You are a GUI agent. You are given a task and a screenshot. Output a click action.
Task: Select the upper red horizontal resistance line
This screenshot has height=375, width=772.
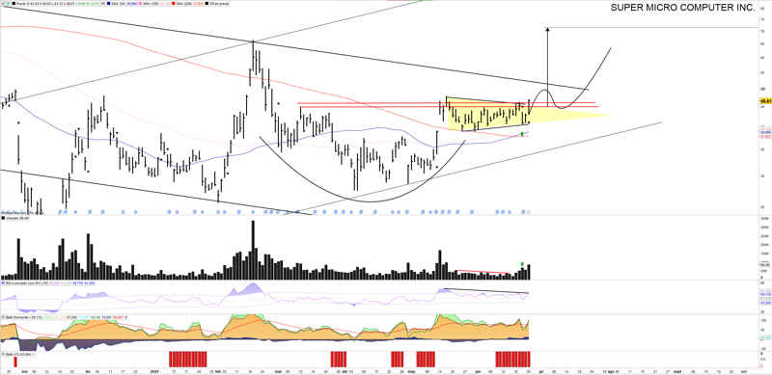click(447, 103)
